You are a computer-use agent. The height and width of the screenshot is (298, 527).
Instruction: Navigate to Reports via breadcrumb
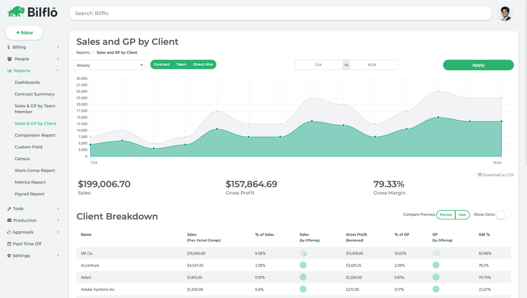tap(83, 52)
